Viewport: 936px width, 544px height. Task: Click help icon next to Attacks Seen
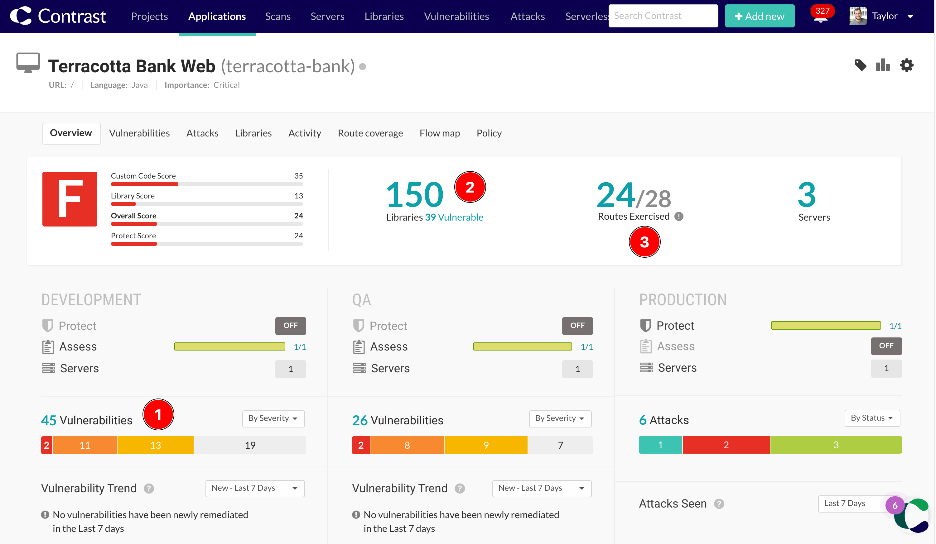click(719, 504)
